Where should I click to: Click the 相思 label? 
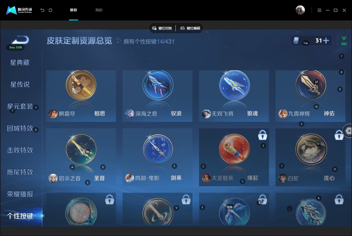(100, 114)
